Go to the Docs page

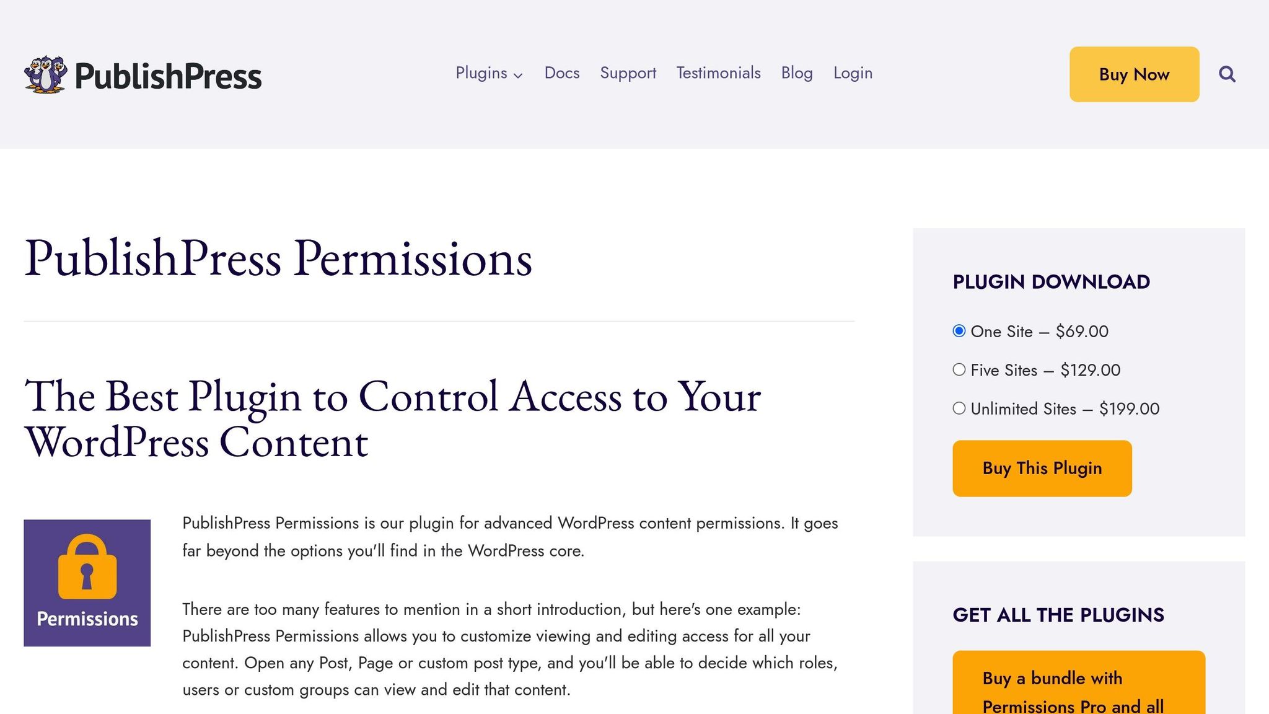click(561, 73)
